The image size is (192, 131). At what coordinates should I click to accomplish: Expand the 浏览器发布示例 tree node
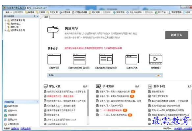pyautogui.click(x=5, y=30)
